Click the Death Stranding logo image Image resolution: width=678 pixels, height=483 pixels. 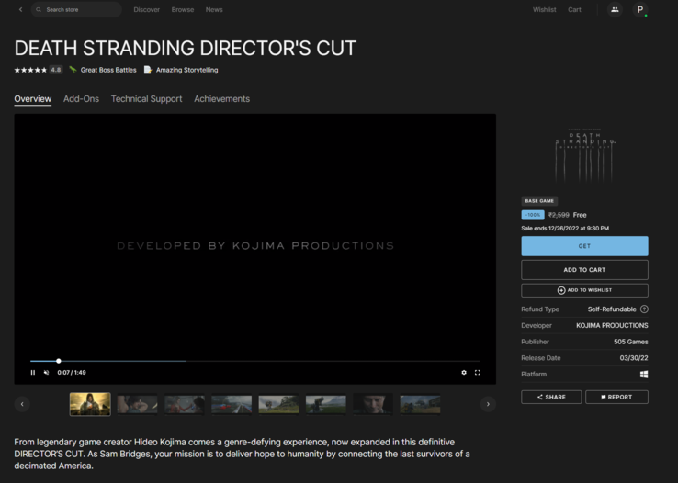(x=585, y=154)
